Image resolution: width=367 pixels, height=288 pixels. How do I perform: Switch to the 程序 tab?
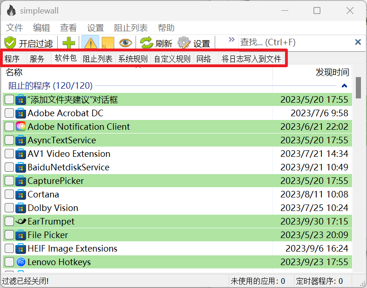click(14, 59)
